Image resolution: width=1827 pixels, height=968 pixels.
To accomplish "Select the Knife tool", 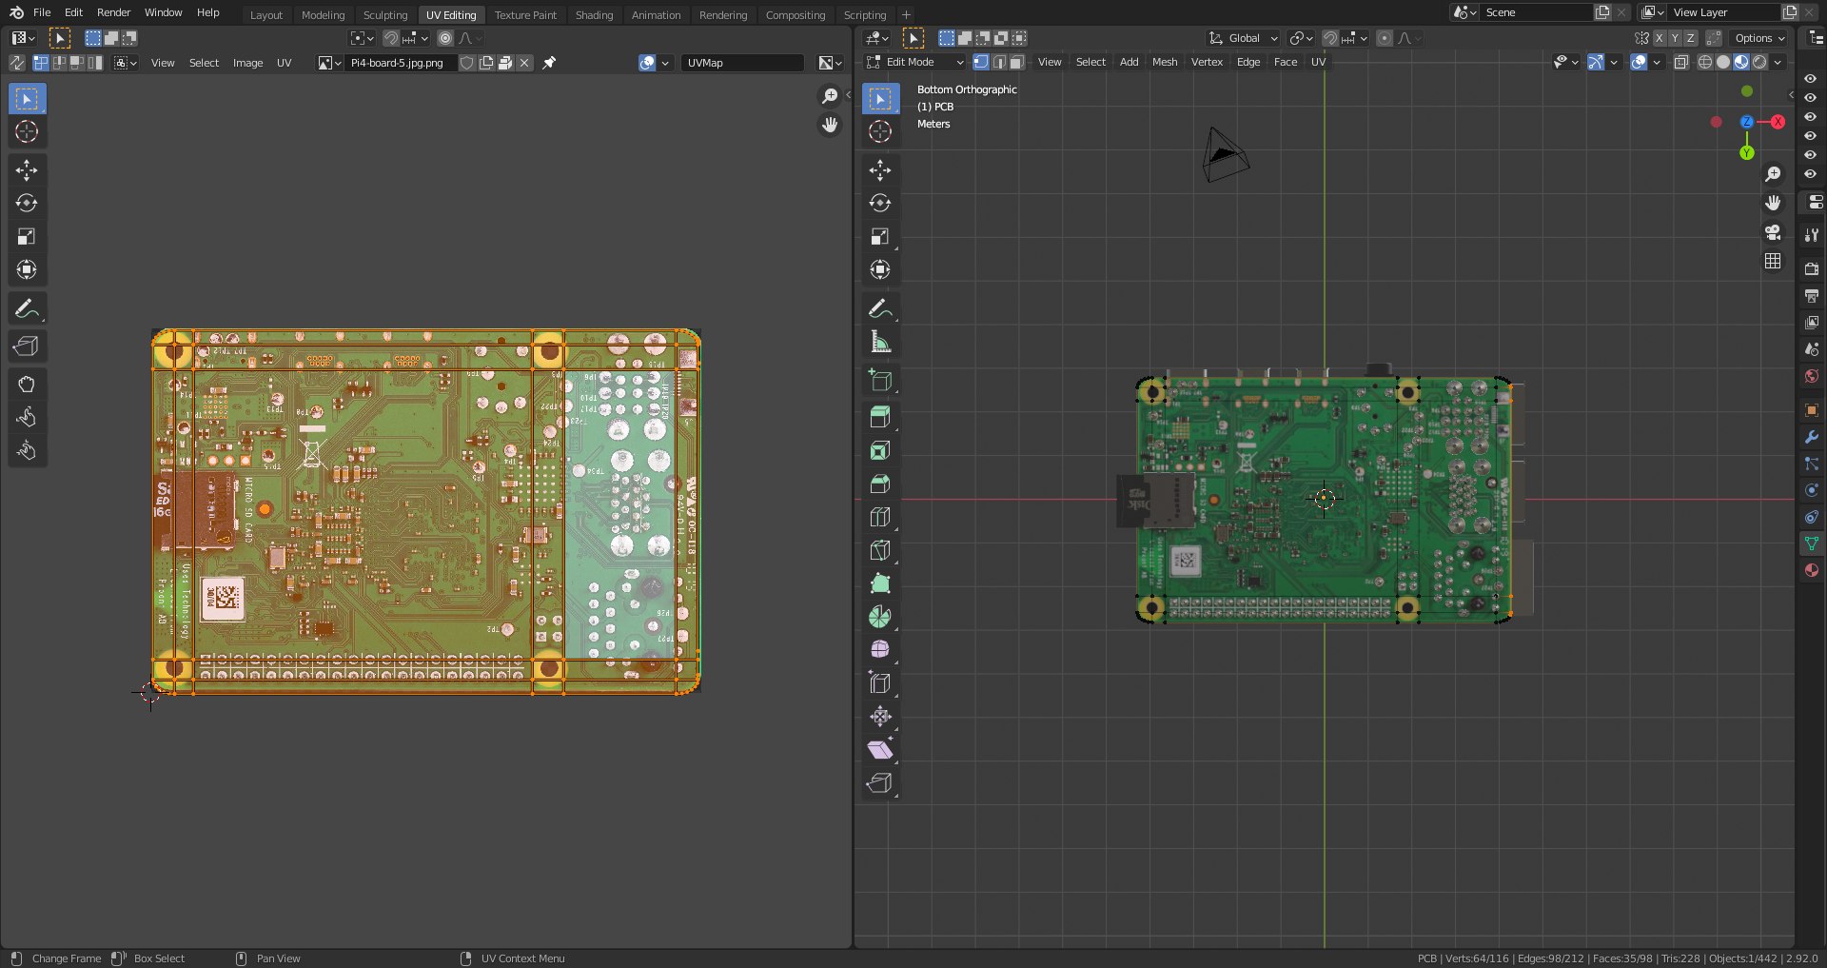I will [881, 550].
